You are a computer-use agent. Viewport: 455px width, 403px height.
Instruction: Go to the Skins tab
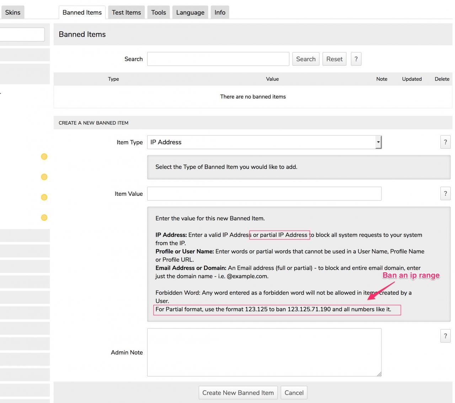12,12
